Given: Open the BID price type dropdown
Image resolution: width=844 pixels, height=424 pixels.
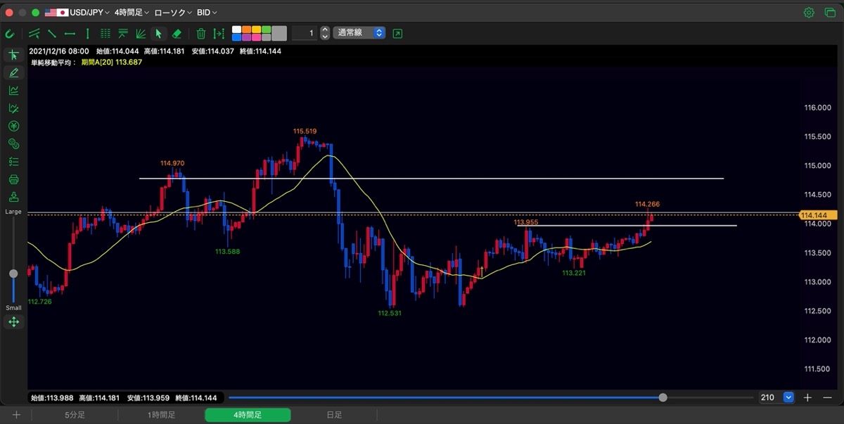Looking at the screenshot, I should click(206, 13).
